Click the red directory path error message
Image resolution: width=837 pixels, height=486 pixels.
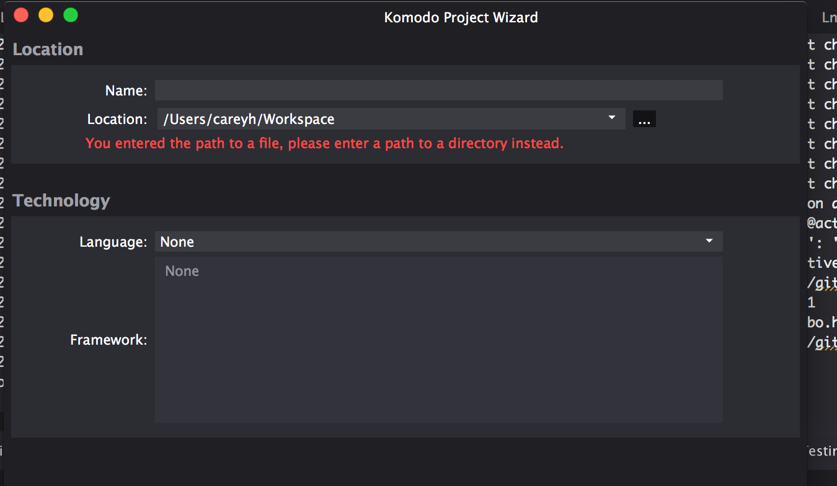pos(325,143)
